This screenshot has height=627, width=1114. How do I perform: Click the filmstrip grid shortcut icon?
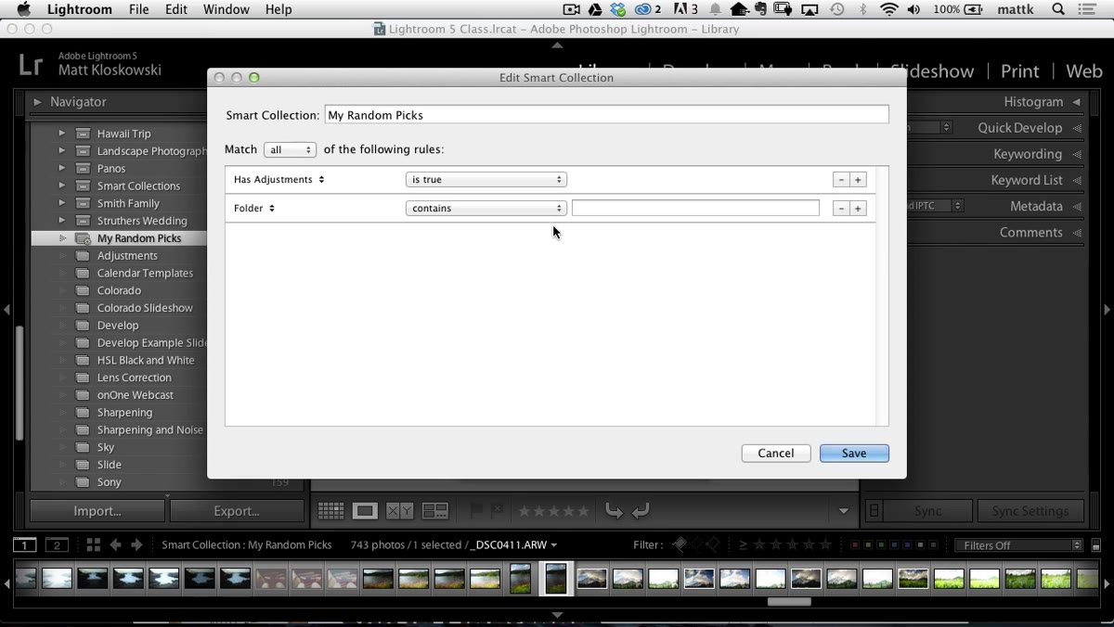[x=93, y=545]
